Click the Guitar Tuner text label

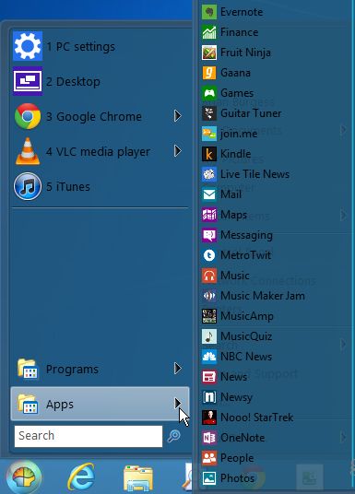point(251,113)
